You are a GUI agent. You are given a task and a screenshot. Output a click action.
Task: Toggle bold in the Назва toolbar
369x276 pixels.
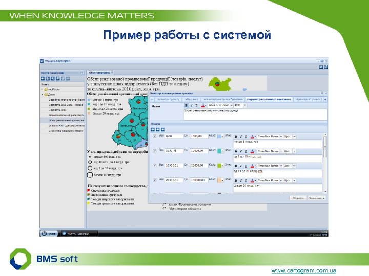coord(187,105)
